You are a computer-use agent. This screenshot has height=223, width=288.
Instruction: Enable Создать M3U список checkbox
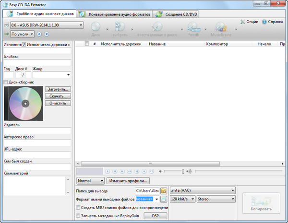79,208
